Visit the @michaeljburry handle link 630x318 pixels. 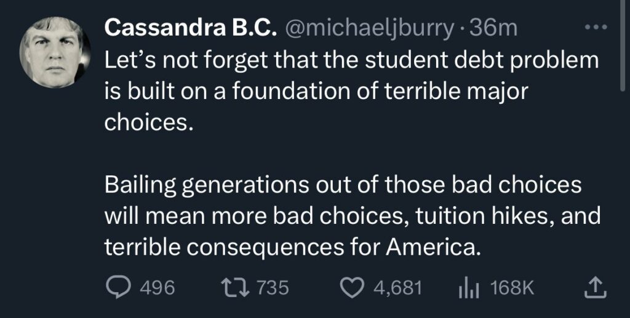(x=369, y=28)
